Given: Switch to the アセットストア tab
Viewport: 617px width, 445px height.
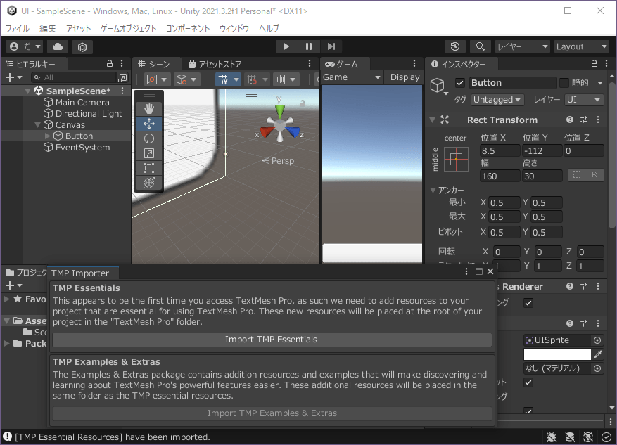Looking at the screenshot, I should (x=215, y=64).
